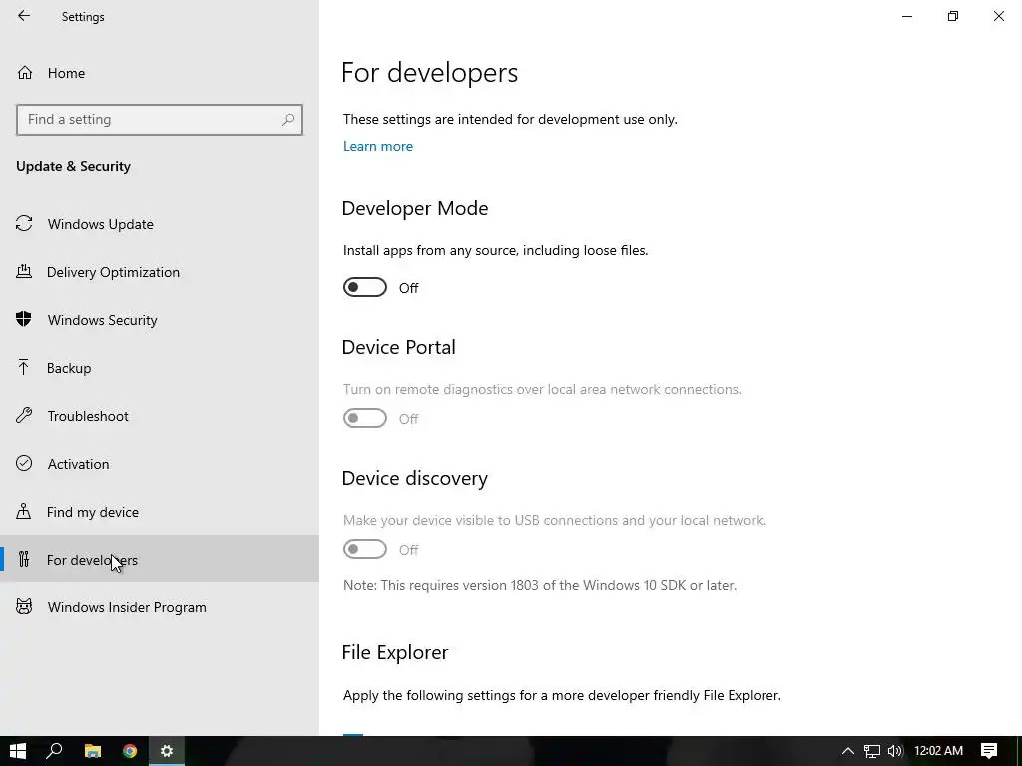The width and height of the screenshot is (1022, 766).
Task: Open Home in Settings sidebar
Action: (160, 72)
